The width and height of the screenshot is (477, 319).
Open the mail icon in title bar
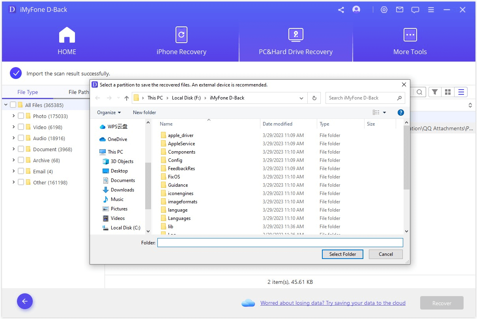coord(400,10)
